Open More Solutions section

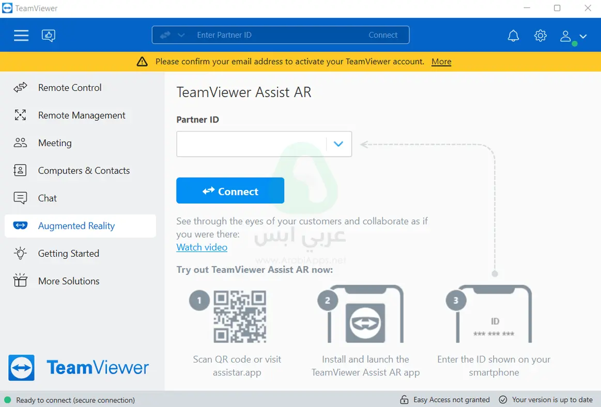(69, 280)
